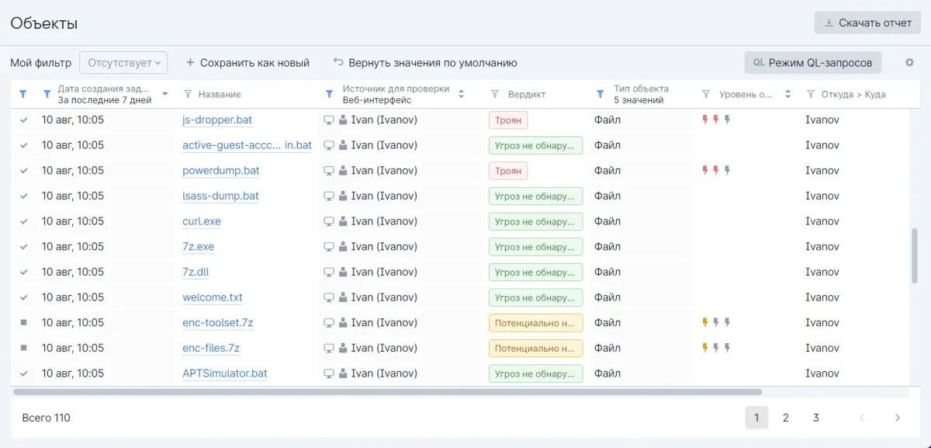The height and width of the screenshot is (448, 931).
Task: Open the Отсутствует filter dropdown
Action: click(123, 63)
